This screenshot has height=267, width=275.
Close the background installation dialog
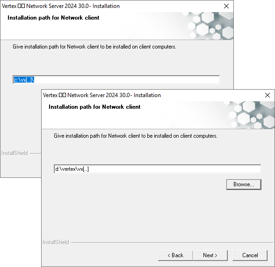(226, 6)
